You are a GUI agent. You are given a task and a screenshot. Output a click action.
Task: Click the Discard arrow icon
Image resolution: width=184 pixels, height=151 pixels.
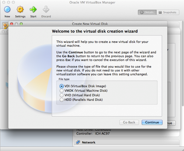46,9
